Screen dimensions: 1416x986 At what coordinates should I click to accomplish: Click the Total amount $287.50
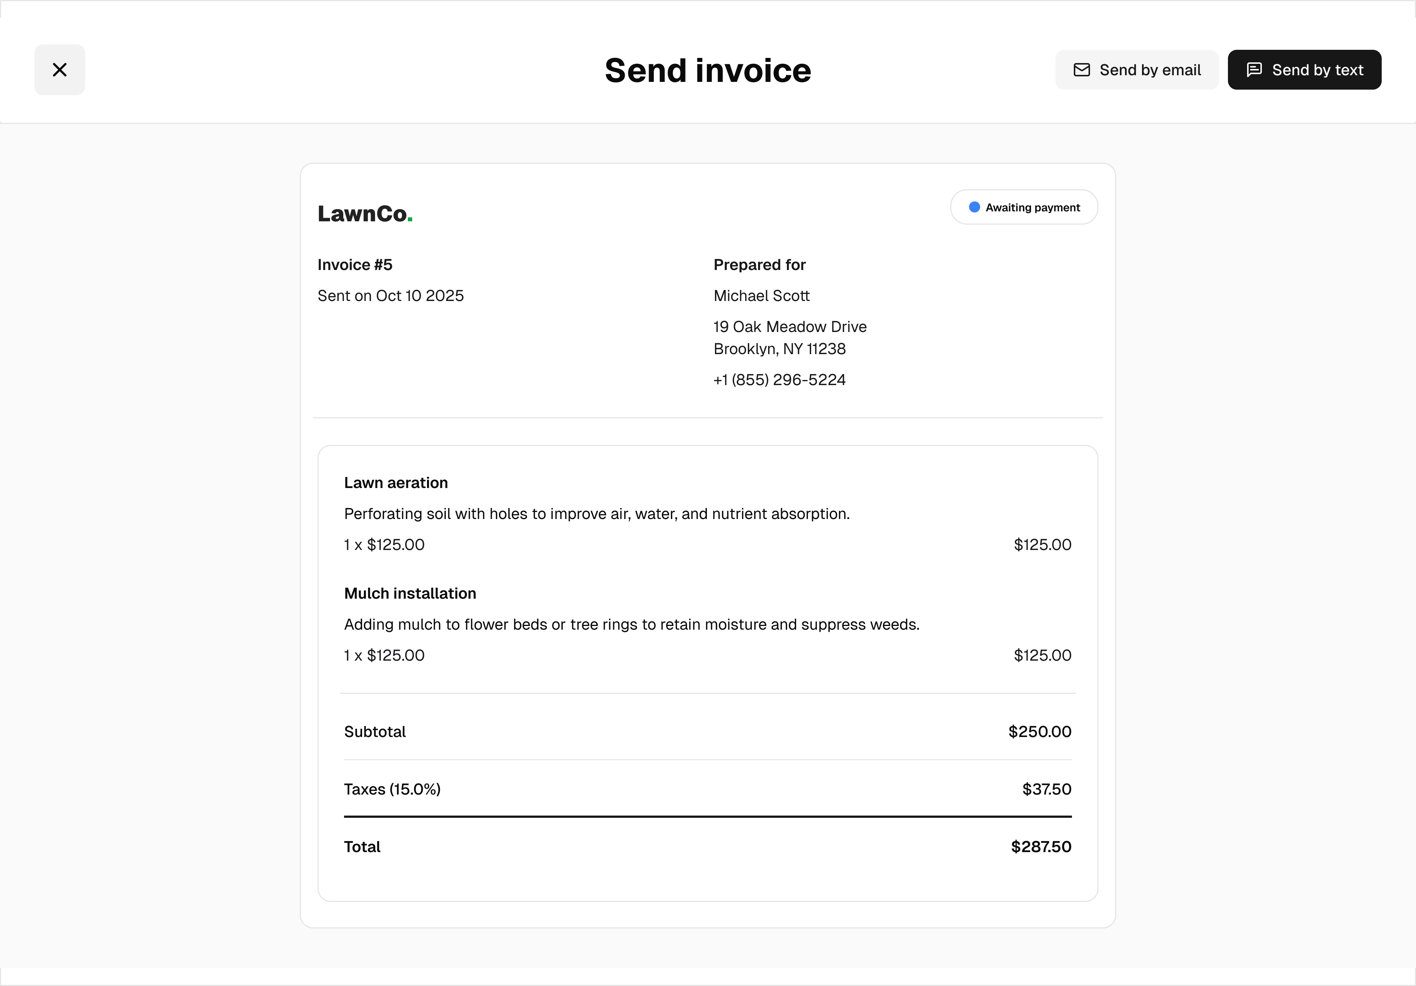pos(1040,847)
